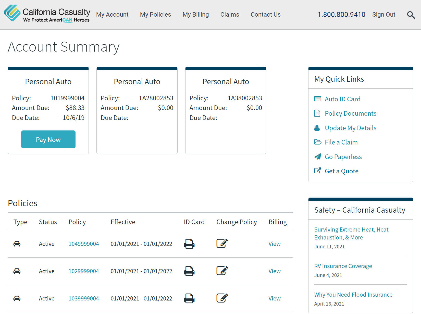Open the My Billing menu
This screenshot has width=421, height=314.
(196, 15)
